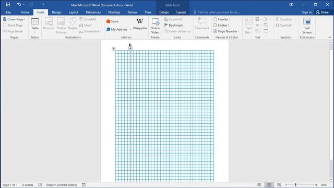
Task: Switch to the Home tab
Action: [x=25, y=13]
